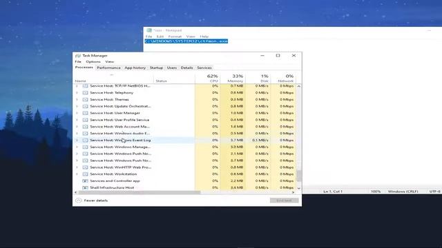This screenshot has height=248, width=442.
Task: Click the horizontal scrollbar thumb in Task Manager
Action: click(140, 193)
